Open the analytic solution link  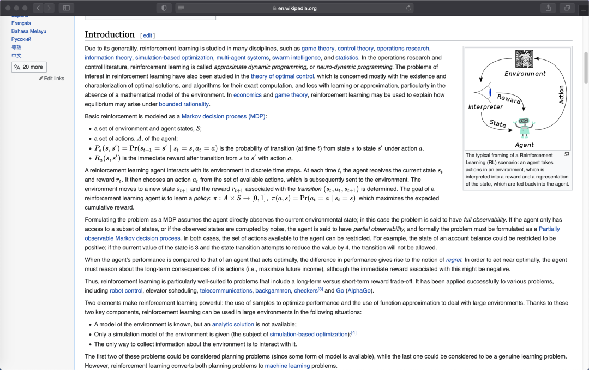233,325
